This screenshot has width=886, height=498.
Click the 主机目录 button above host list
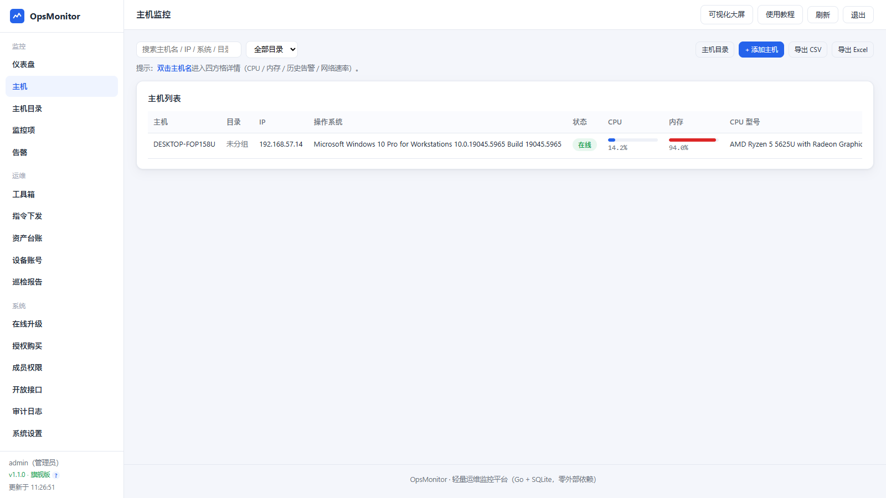click(x=715, y=49)
